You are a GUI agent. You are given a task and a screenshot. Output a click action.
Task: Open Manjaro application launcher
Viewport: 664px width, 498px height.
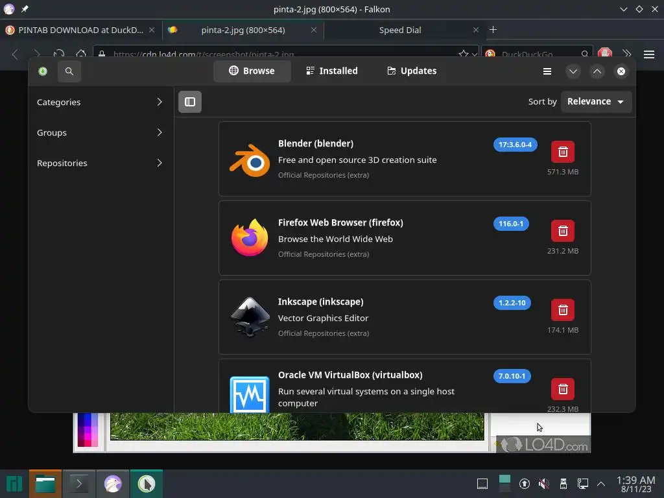pyautogui.click(x=14, y=484)
